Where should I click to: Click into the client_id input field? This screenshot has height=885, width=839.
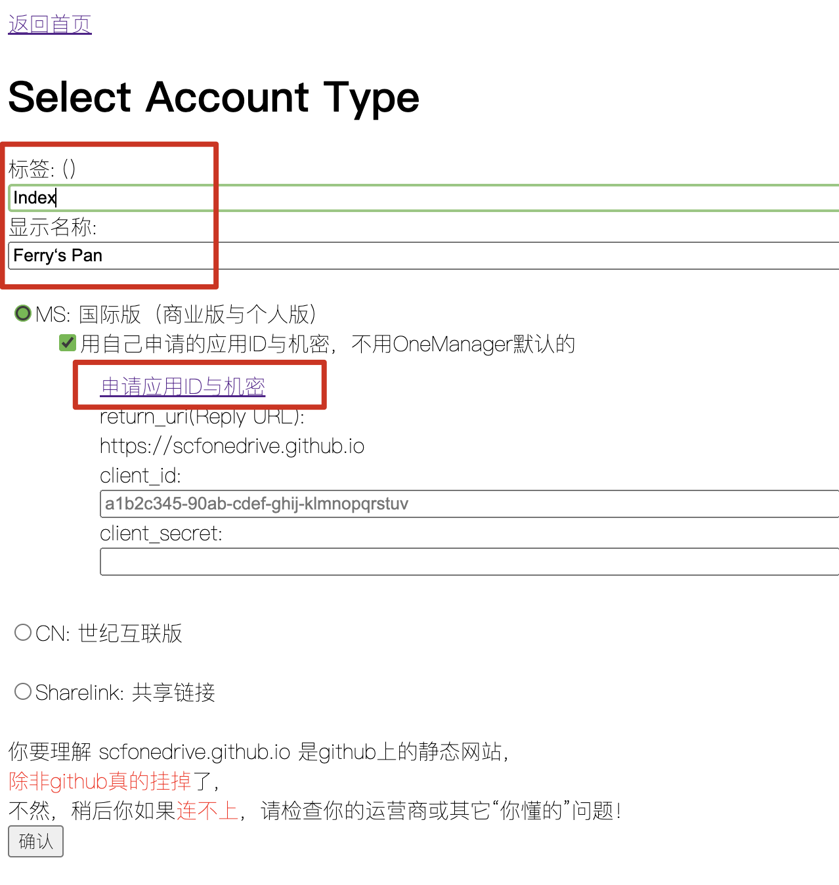click(469, 504)
